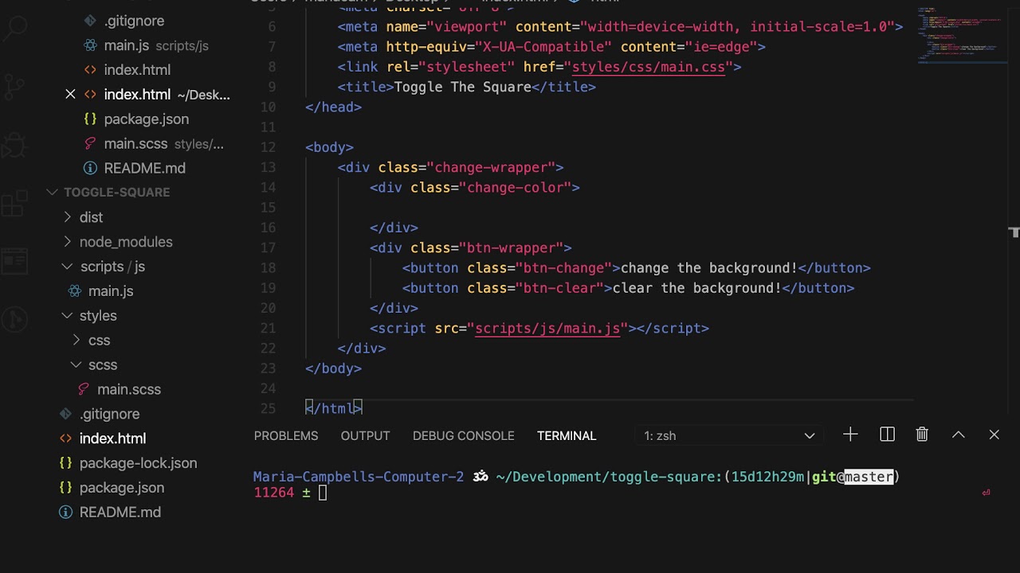This screenshot has width=1020, height=573.
Task: Select the TERMINAL tab
Action: coord(567,436)
